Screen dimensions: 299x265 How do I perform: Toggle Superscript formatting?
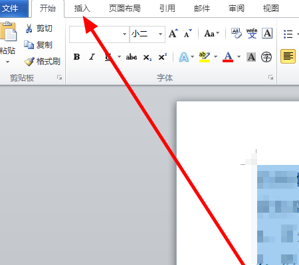point(163,57)
